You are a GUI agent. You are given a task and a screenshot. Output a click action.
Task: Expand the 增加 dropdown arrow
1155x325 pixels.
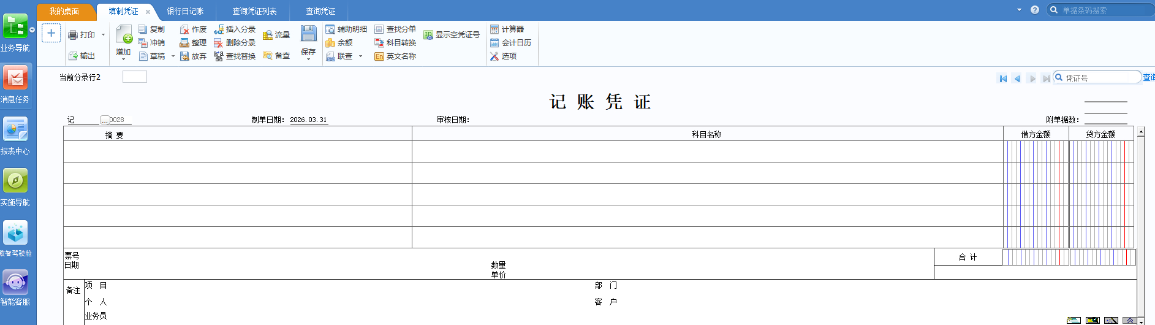[x=124, y=59]
